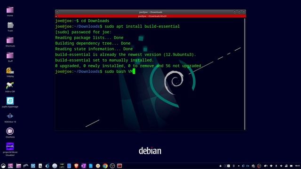
Task: Click the round white taskbar app icon
Action: 55,166
